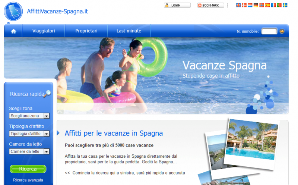298x185 pixels.
Task: Click the Portuguese flag icon
Action: [279, 5]
